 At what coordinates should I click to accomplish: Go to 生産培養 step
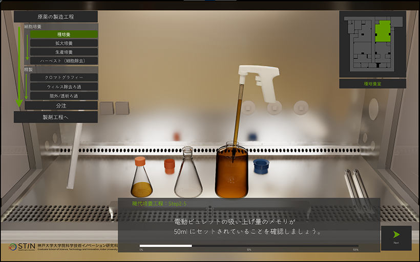point(64,52)
